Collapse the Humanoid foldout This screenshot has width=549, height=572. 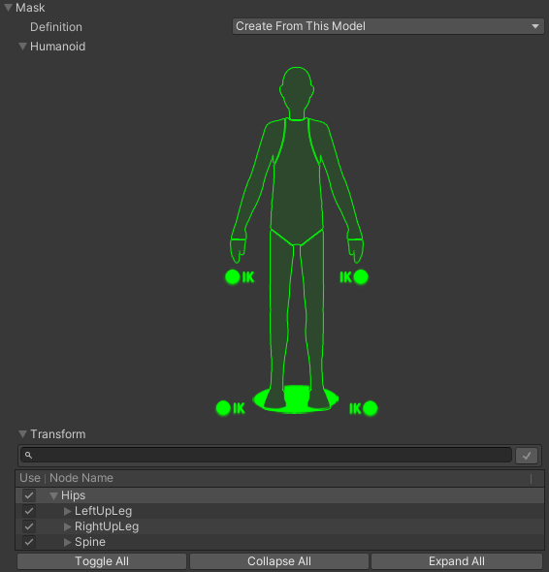(22, 47)
